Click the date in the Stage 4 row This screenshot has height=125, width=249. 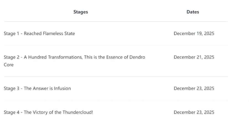coord(194,112)
